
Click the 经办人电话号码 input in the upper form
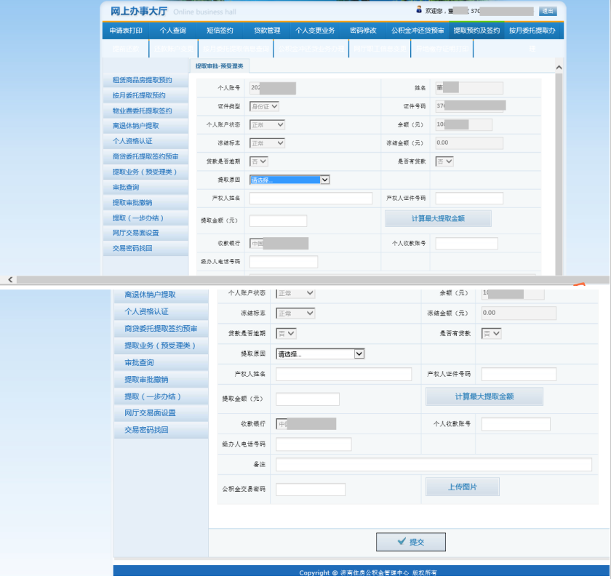pos(284,261)
